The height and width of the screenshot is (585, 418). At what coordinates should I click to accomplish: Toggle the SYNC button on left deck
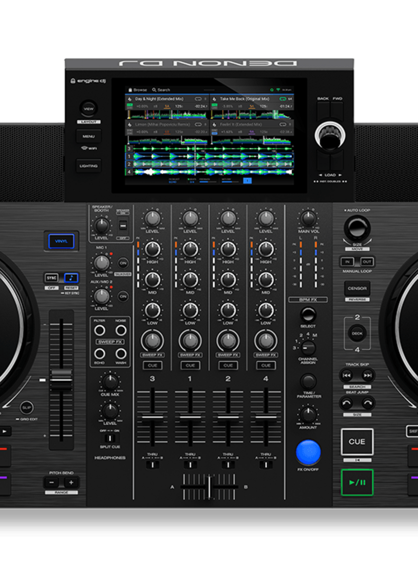51,278
